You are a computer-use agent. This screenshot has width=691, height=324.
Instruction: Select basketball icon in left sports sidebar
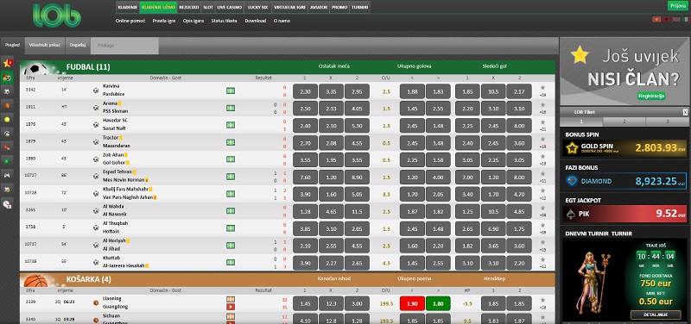click(7, 105)
